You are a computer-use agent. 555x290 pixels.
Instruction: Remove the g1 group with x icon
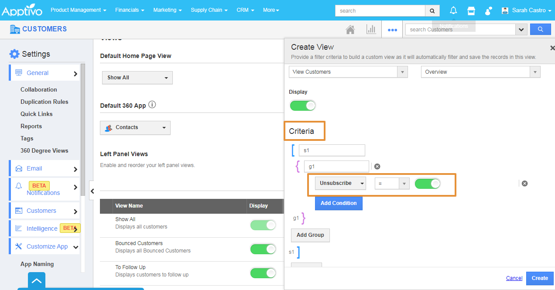click(377, 166)
